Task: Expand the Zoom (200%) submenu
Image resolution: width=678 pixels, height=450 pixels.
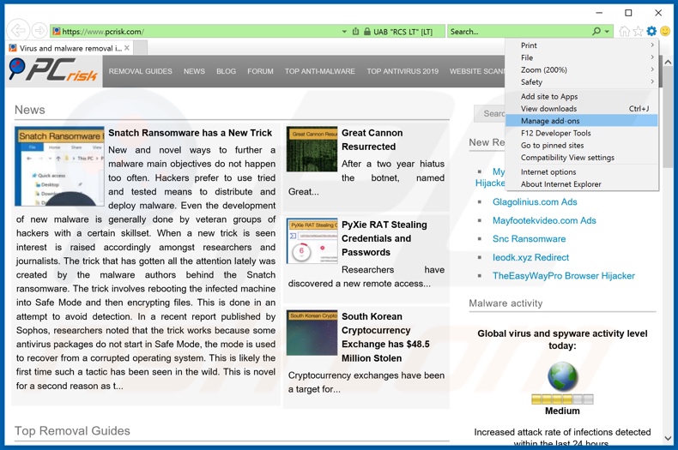Action: coord(582,69)
